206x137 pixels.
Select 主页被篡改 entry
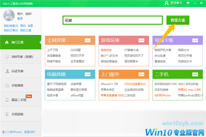pyautogui.click(x=77, y=61)
